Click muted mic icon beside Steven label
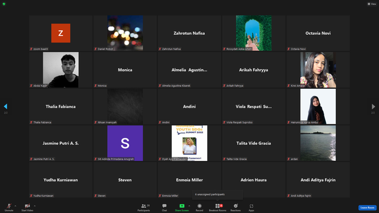Image resolution: width=379 pixels, height=213 pixels. pos(96,196)
